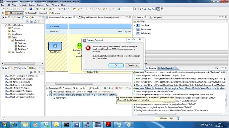The image size is (229, 128).
Task: Switch to Resource perspective
Action: coord(55,13)
